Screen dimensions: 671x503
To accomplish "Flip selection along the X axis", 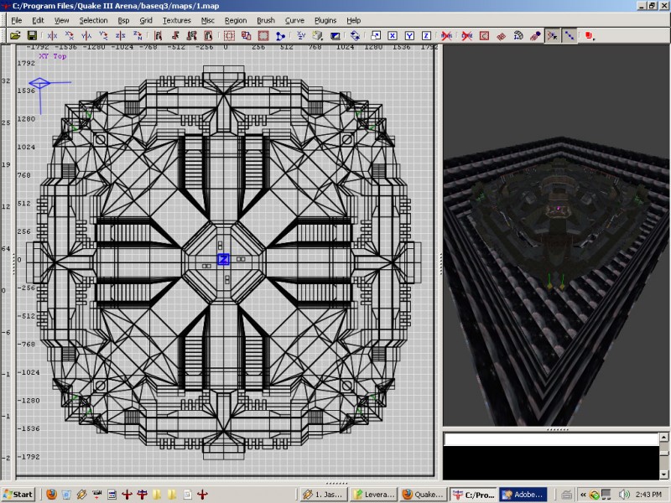I will click(52, 35).
